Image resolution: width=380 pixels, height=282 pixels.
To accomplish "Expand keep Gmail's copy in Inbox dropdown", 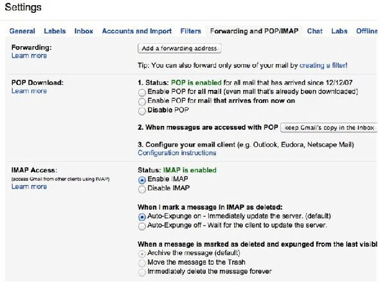I will coord(329,128).
